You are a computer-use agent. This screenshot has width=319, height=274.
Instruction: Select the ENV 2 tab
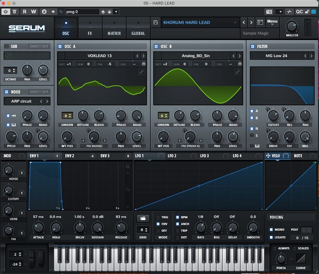(80, 156)
